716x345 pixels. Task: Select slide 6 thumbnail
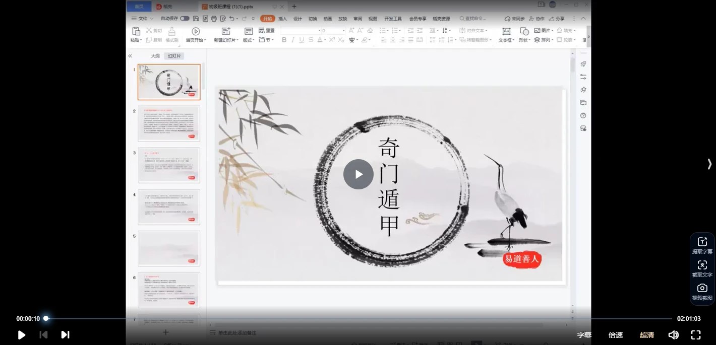pyautogui.click(x=169, y=290)
